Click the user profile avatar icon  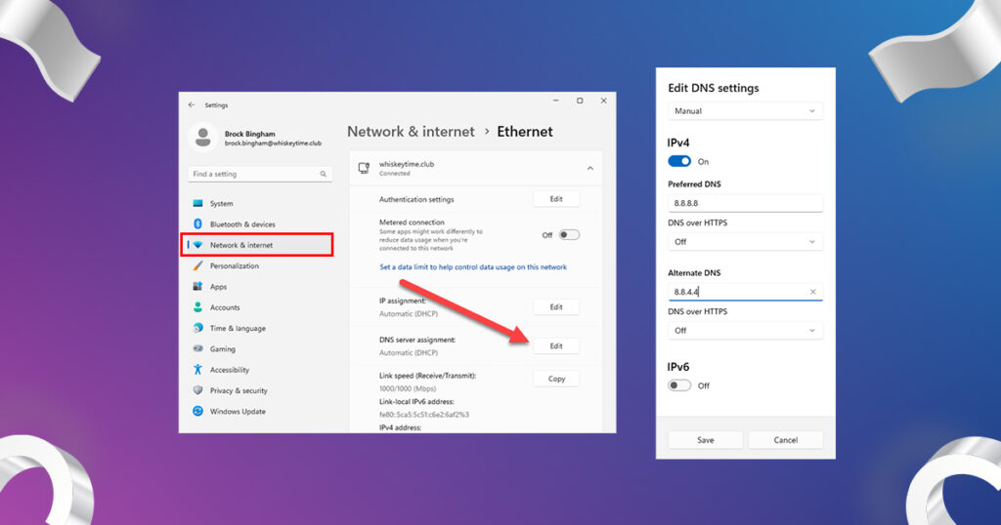point(203,138)
